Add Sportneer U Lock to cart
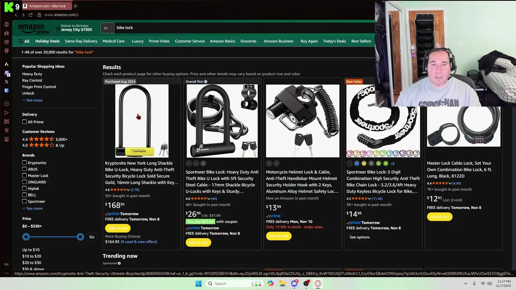 click(198, 242)
